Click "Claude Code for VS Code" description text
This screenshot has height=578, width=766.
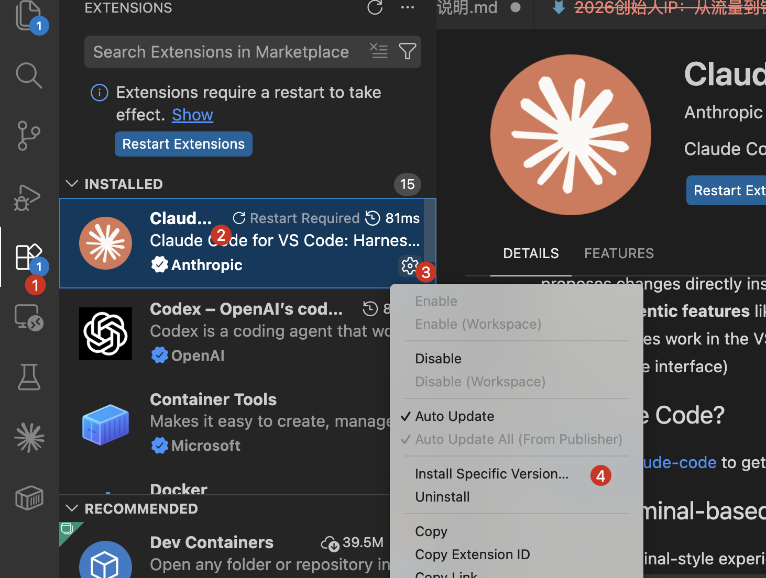click(x=284, y=240)
